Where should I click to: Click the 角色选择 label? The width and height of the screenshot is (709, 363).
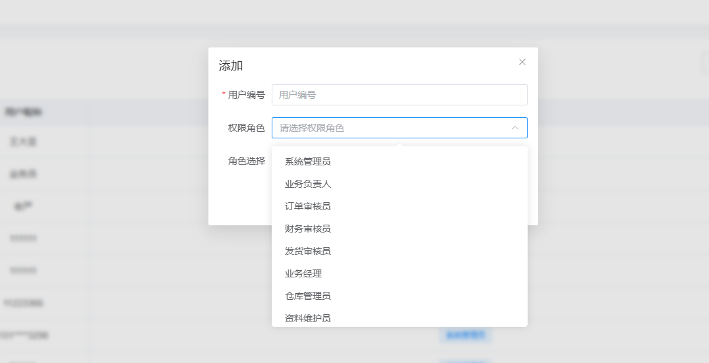(246, 161)
